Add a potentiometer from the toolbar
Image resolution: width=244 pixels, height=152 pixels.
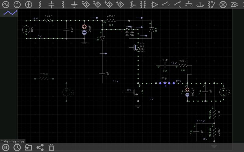click(x=133, y=4)
